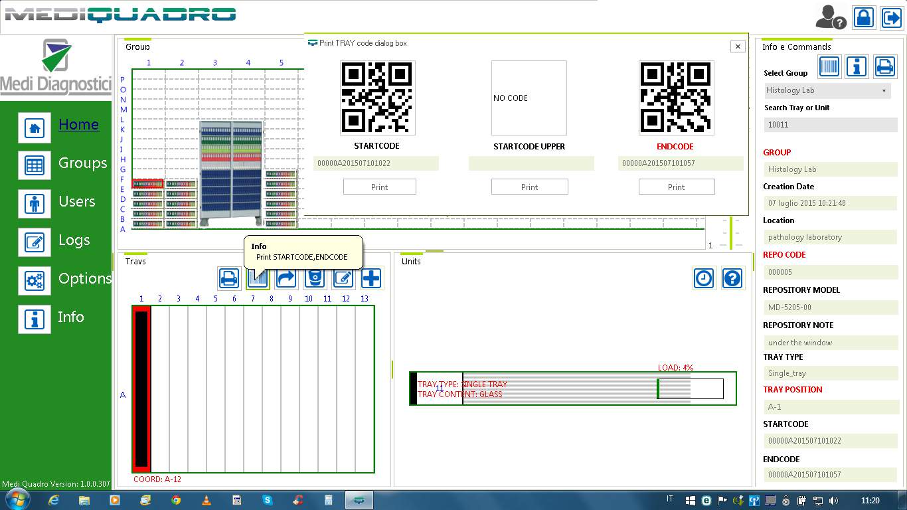This screenshot has height=510, width=907.
Task: Open the Home page from sidebar
Action: (78, 124)
